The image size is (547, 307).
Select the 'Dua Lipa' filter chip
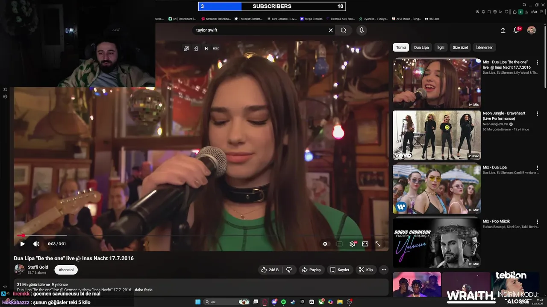point(421,47)
